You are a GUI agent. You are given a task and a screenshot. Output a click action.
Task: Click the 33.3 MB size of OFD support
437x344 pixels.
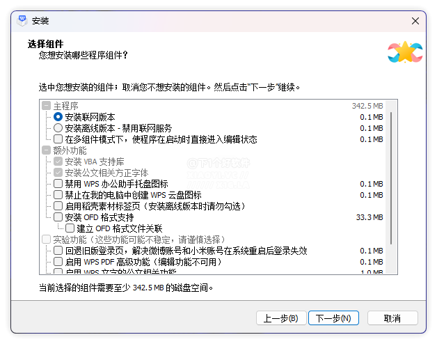[370, 217]
